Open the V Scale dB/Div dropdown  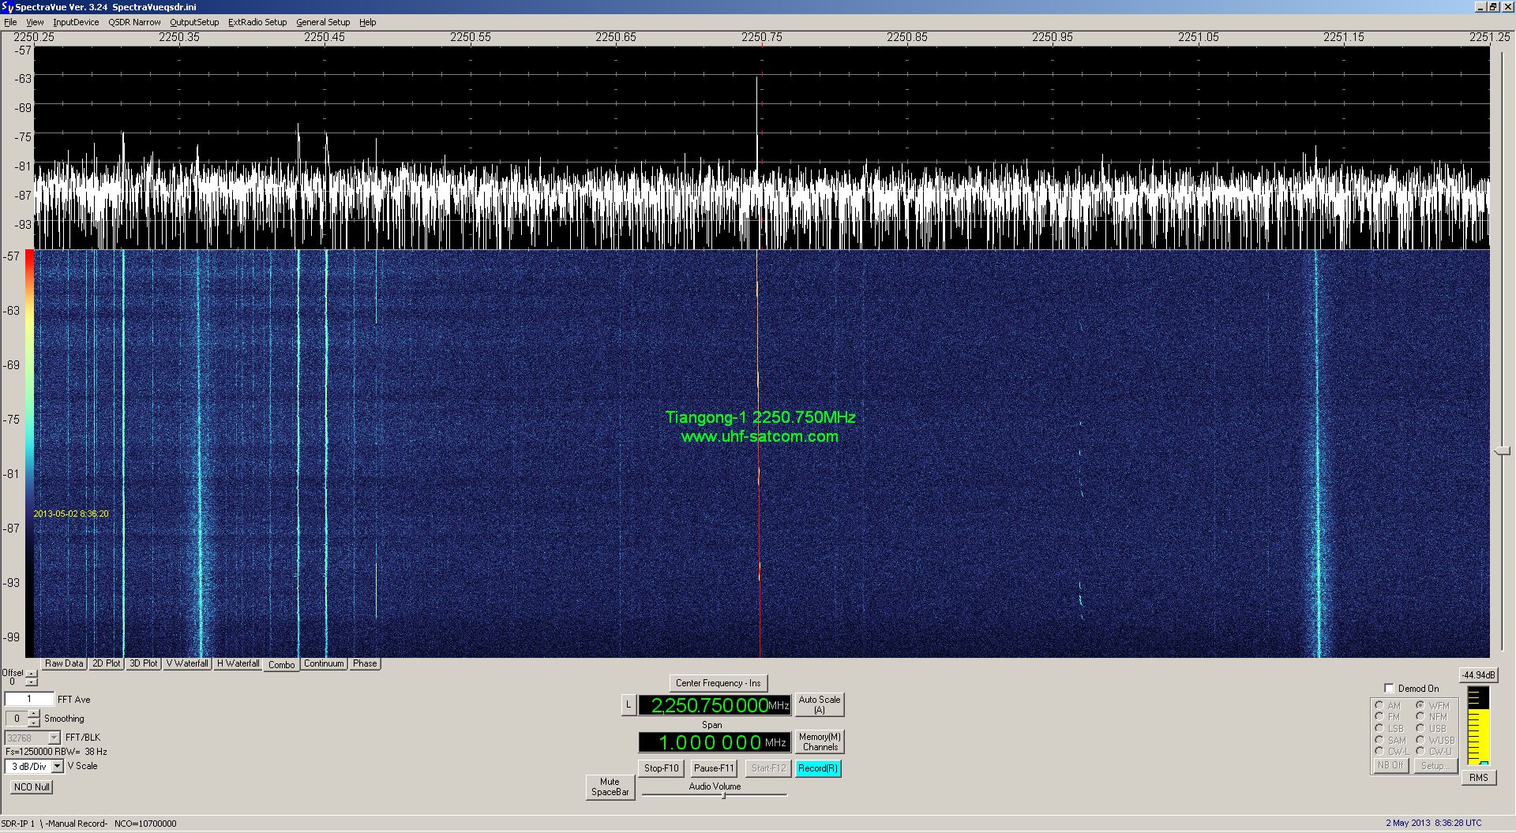[57, 767]
